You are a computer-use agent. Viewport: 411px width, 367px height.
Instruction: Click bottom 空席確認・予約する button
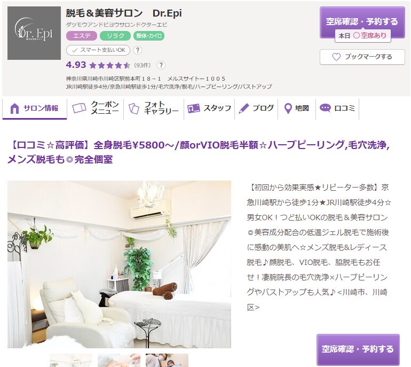358,349
